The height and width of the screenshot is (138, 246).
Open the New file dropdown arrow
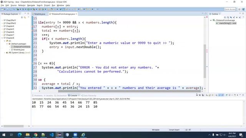[x=5, y=9]
